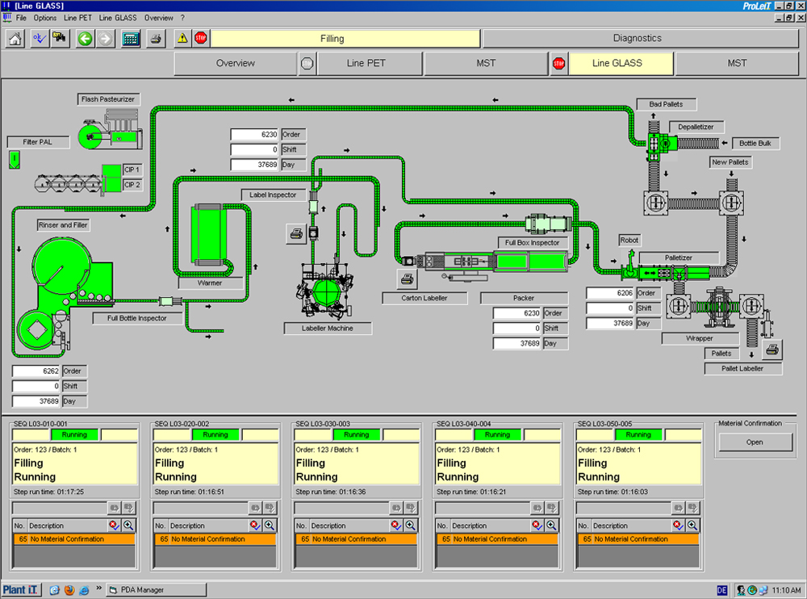The height and width of the screenshot is (599, 807).
Task: Switch to the Diagnostics tab
Action: pos(637,38)
